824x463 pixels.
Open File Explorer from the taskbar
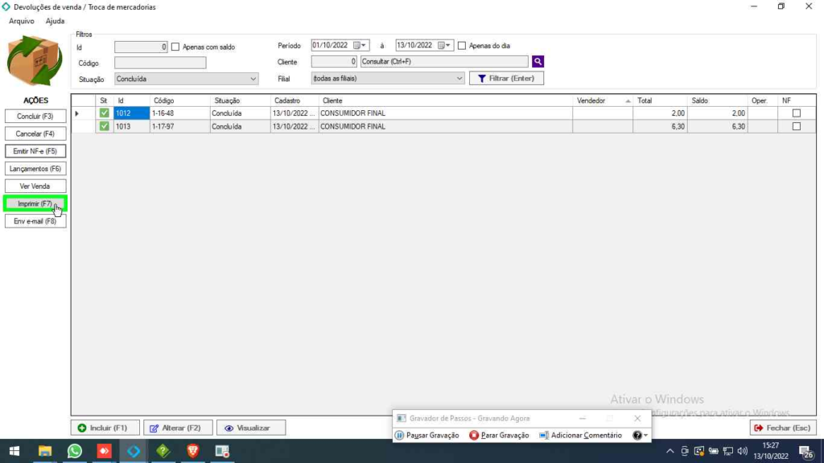(x=45, y=451)
